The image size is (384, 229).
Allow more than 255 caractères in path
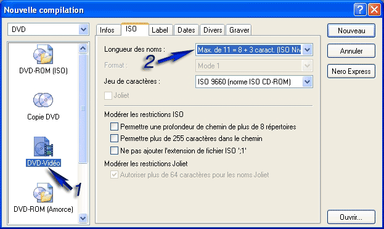tap(114, 139)
